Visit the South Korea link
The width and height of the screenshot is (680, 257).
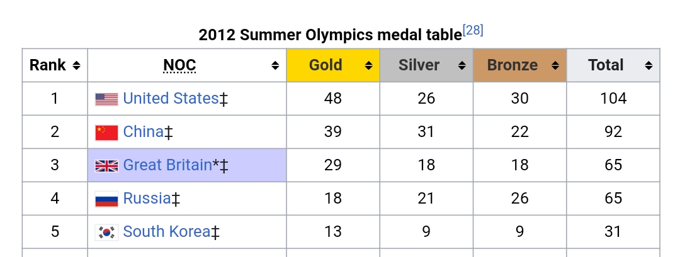[x=167, y=232]
